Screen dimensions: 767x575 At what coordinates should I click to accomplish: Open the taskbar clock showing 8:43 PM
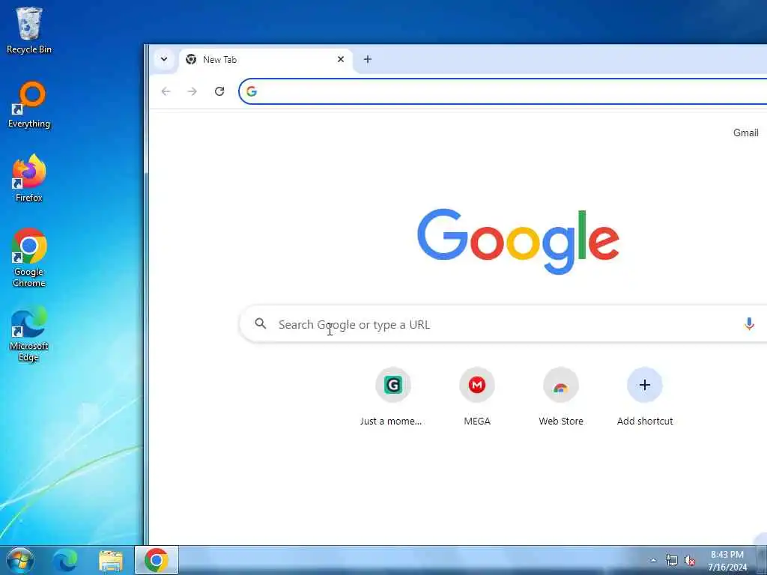click(727, 560)
